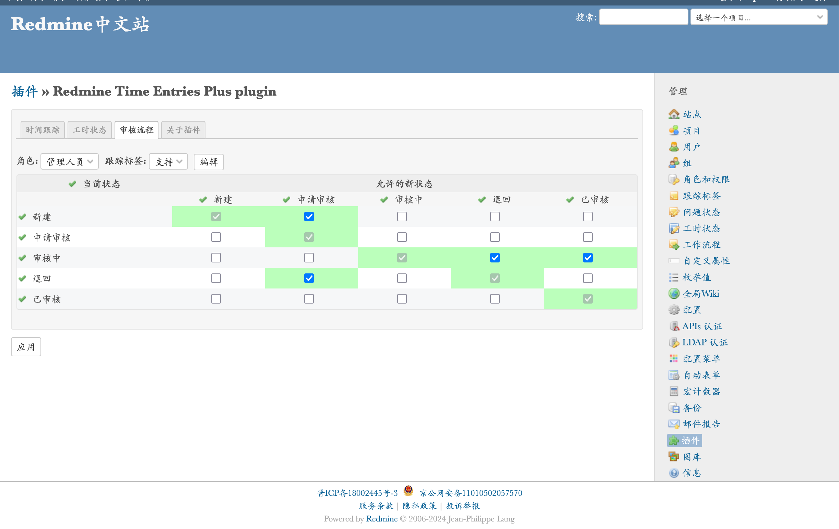The width and height of the screenshot is (839, 529).
Task: Click the 邮件报告 envelope icon
Action: (674, 424)
